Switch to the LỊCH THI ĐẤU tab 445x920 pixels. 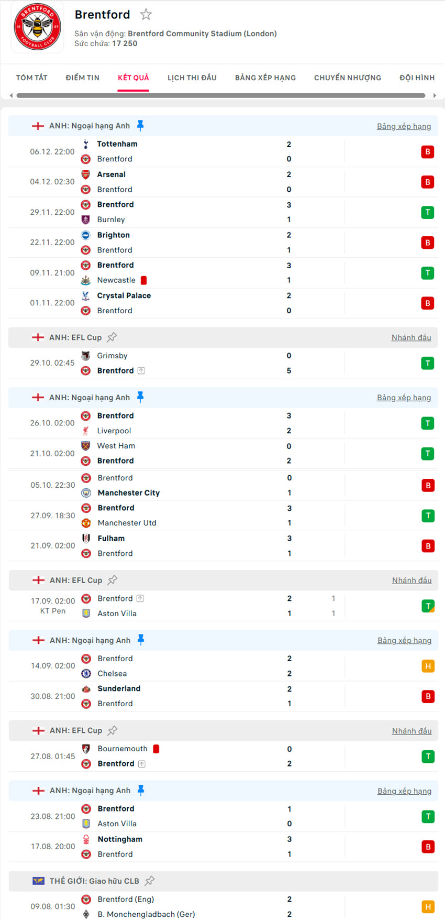pos(192,77)
